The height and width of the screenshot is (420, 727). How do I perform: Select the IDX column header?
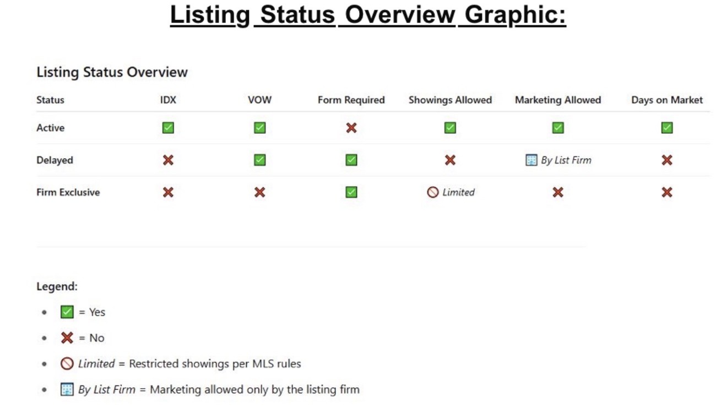pos(168,100)
